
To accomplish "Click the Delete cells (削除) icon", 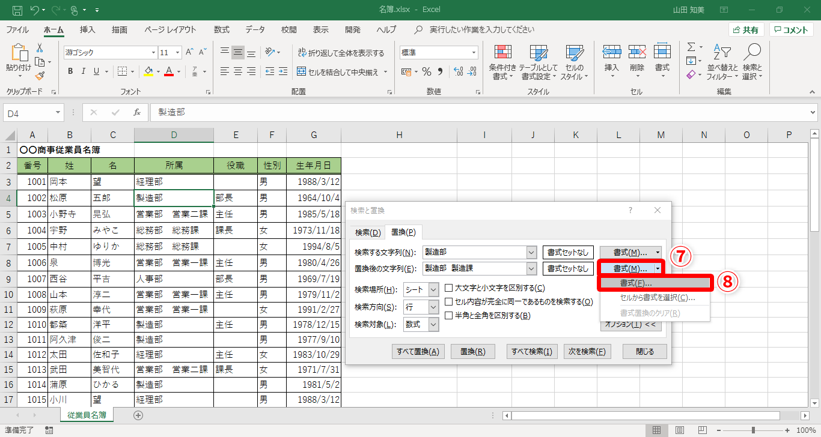I will (637, 52).
